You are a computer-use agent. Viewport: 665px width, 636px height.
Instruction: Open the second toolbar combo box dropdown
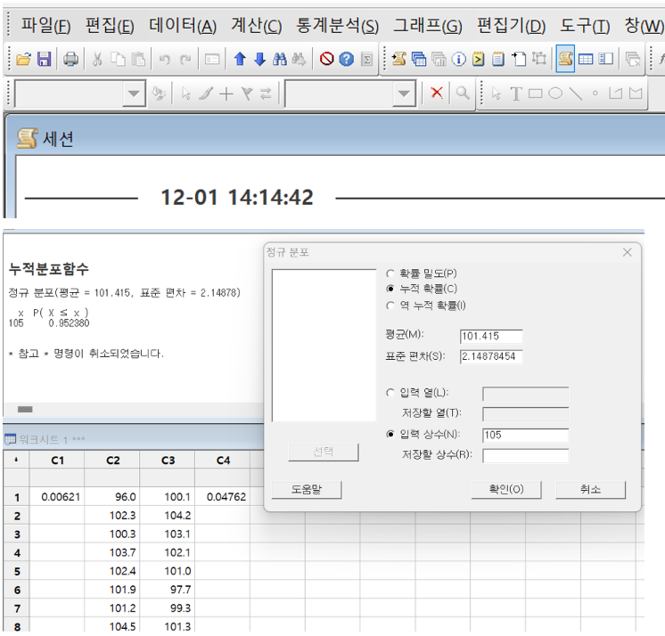click(x=404, y=94)
